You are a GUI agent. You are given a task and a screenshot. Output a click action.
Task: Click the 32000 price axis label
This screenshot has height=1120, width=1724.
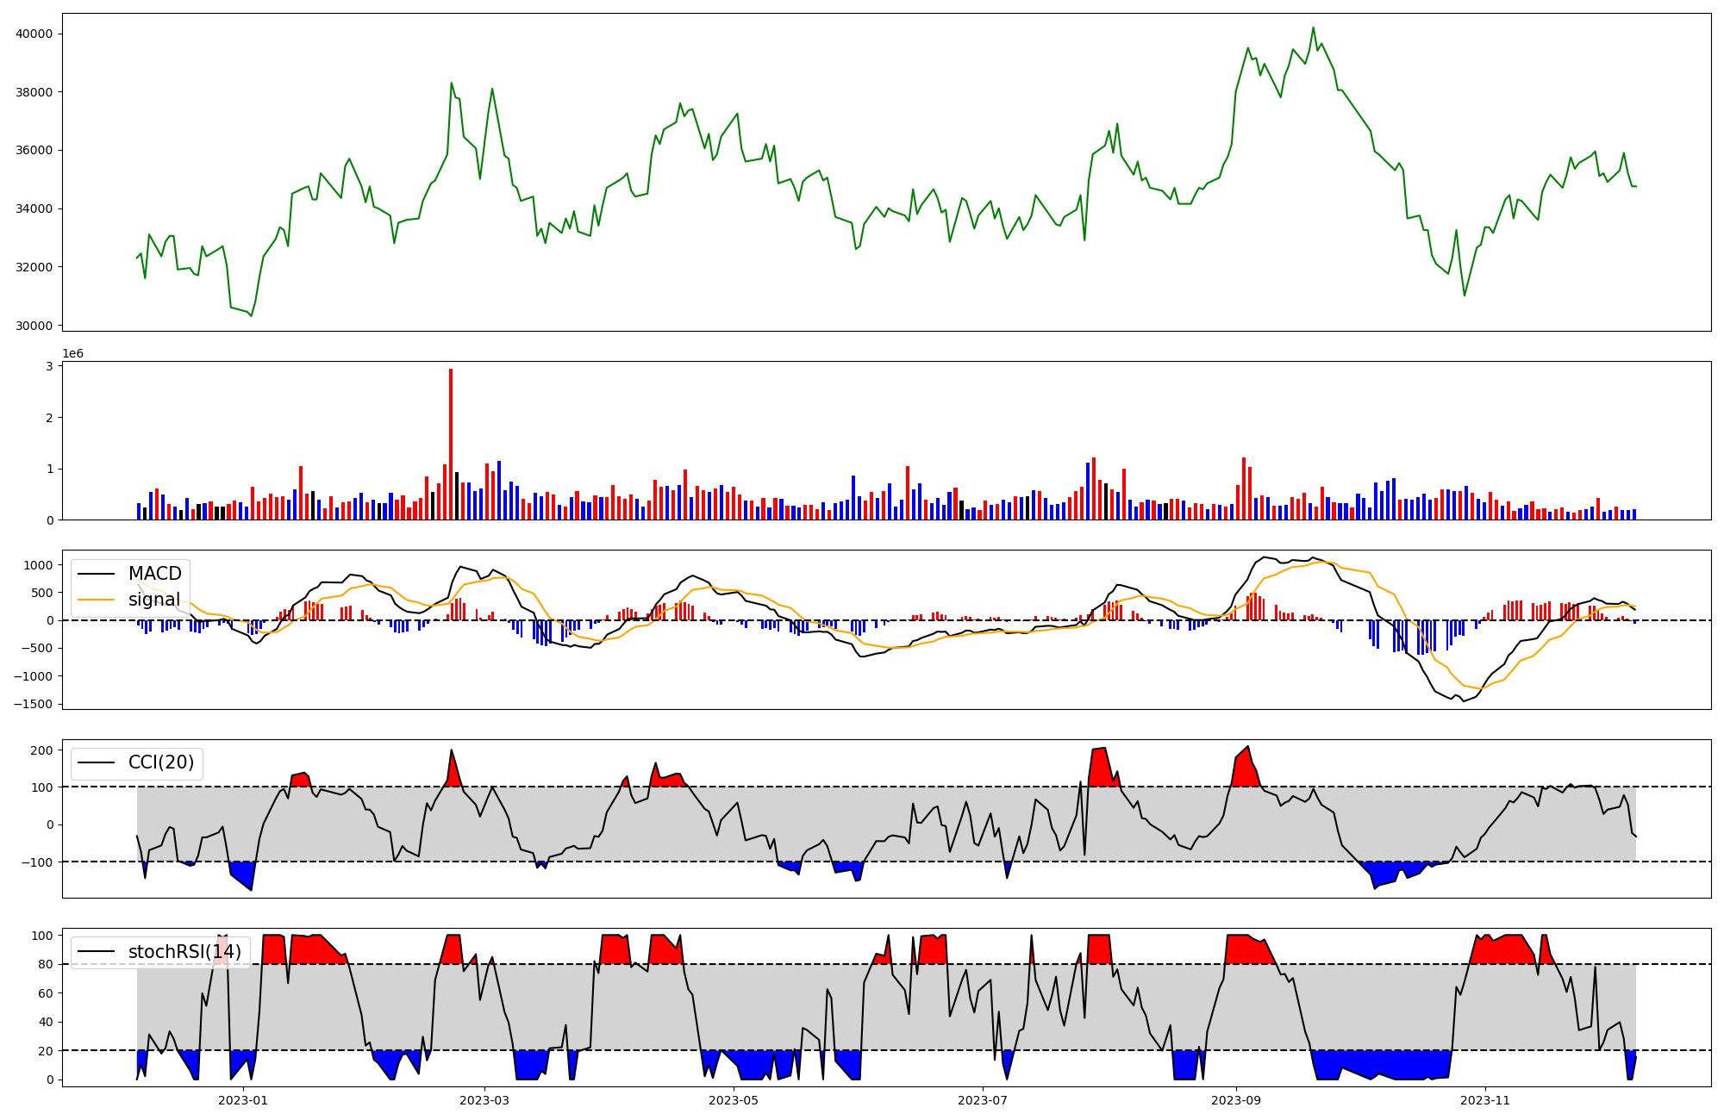pos(34,267)
